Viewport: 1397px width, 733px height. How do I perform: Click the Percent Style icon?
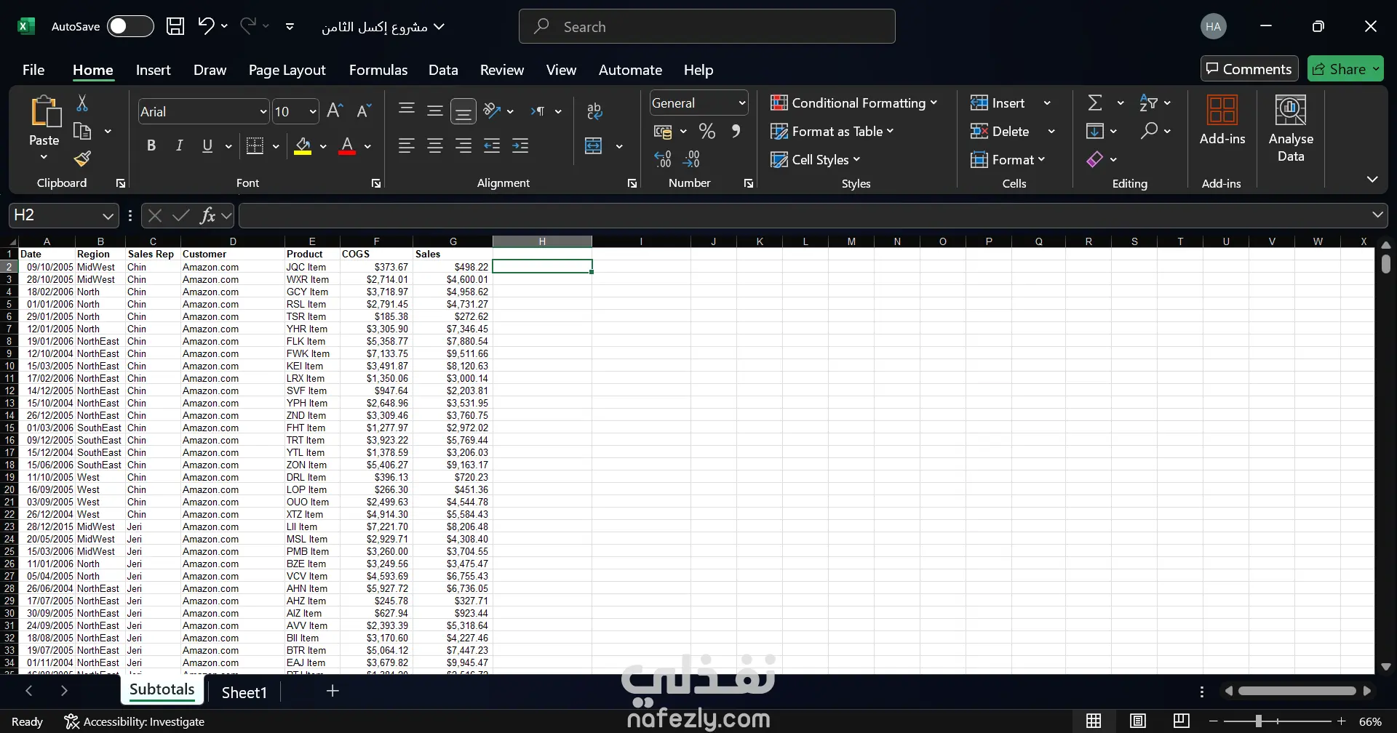tap(707, 131)
